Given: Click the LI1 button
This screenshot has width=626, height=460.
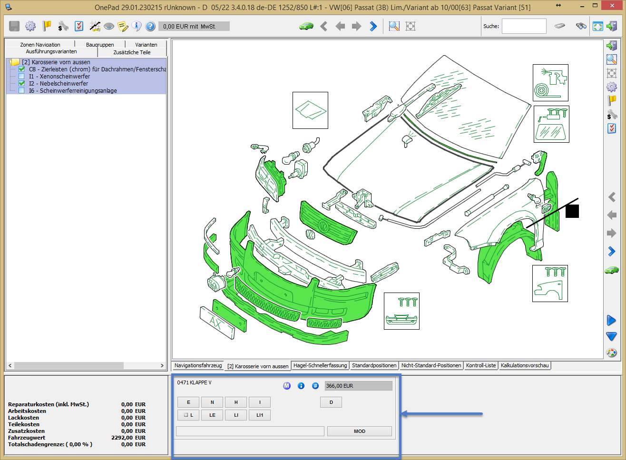Looking at the screenshot, I should [x=260, y=415].
